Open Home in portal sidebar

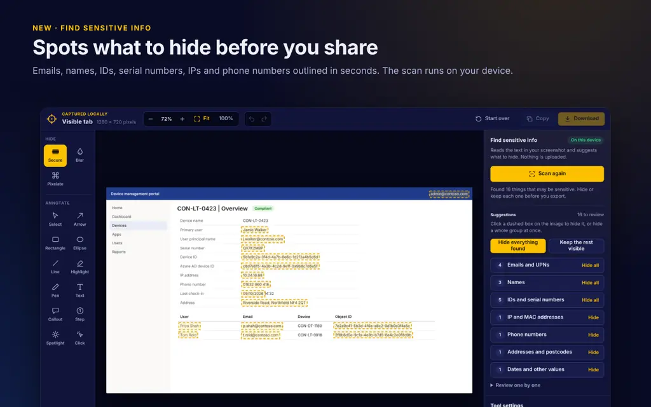coord(117,208)
